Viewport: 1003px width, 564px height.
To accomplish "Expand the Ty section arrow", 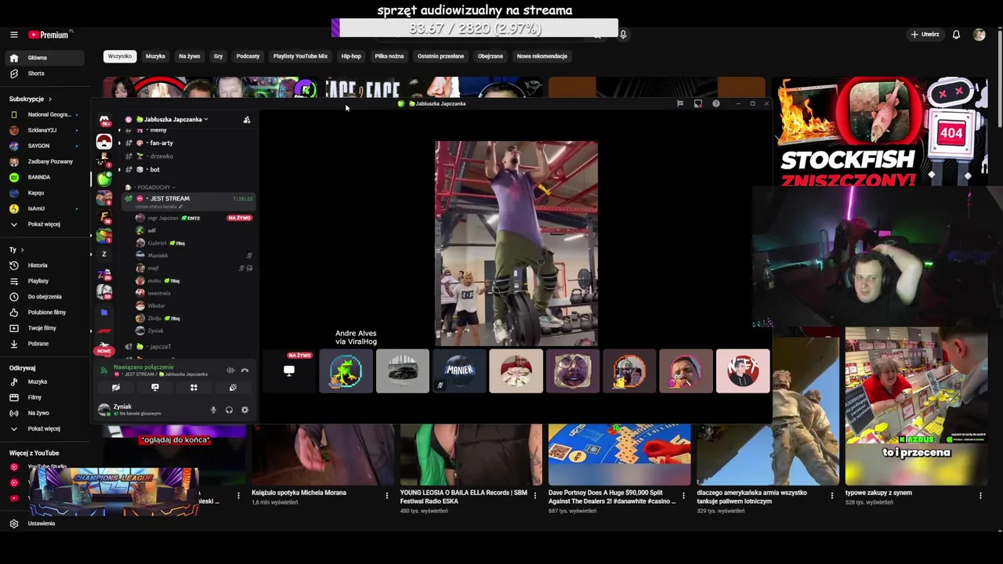I will (x=22, y=250).
